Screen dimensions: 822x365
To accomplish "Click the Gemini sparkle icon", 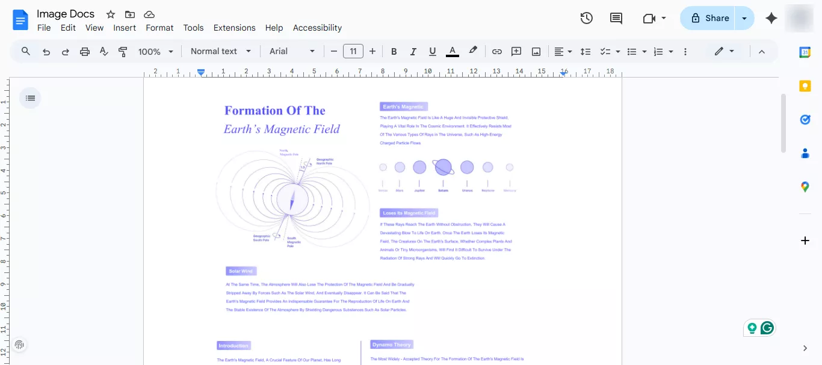I will 771,18.
